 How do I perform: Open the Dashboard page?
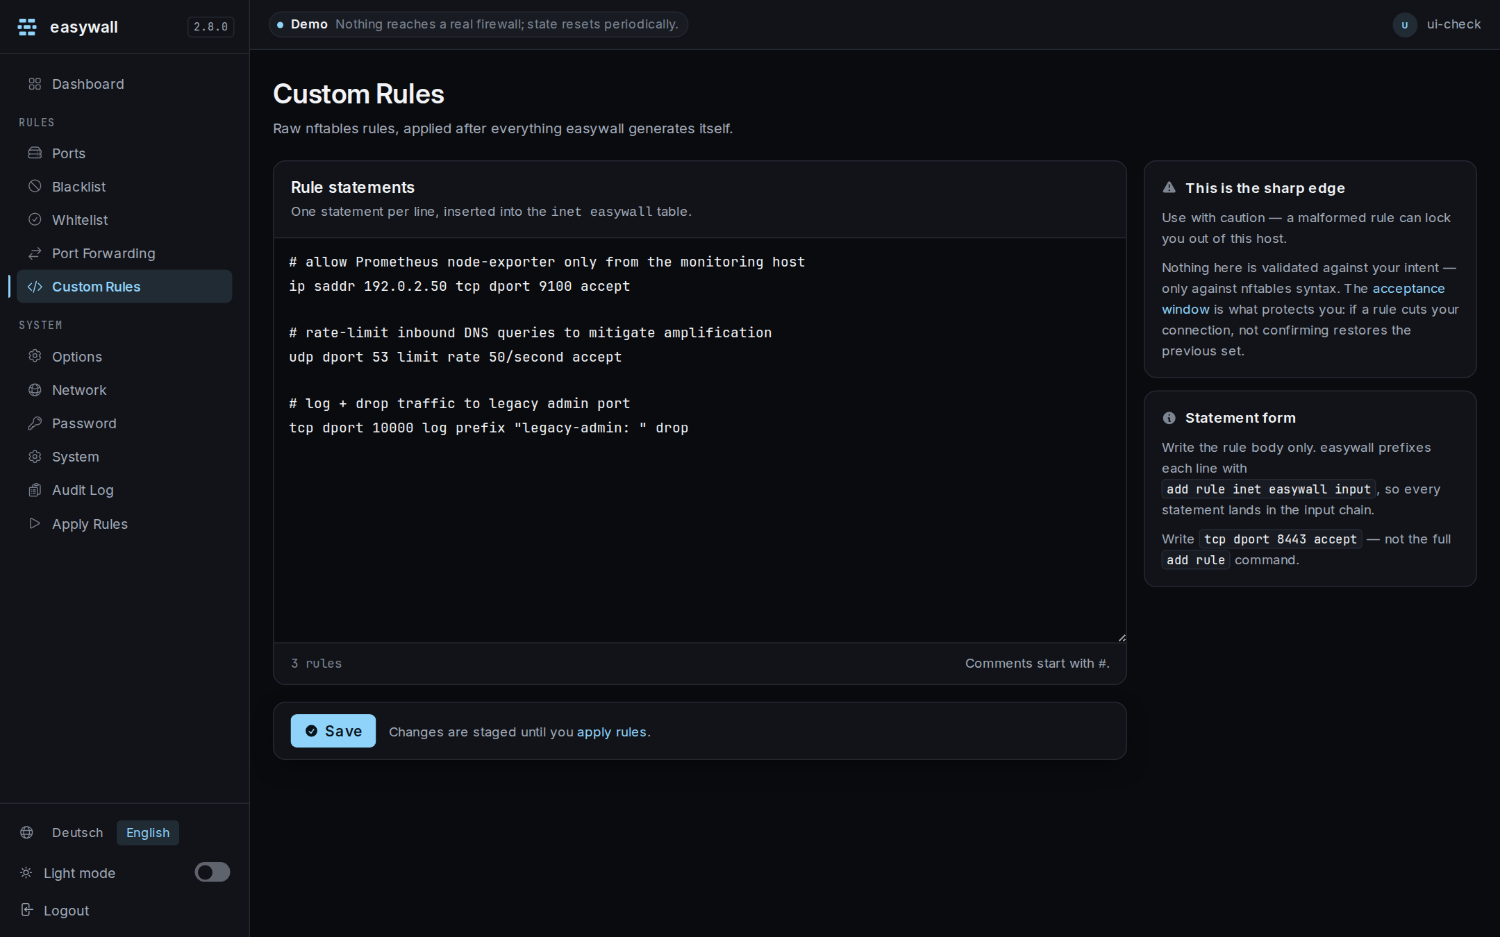(124, 84)
